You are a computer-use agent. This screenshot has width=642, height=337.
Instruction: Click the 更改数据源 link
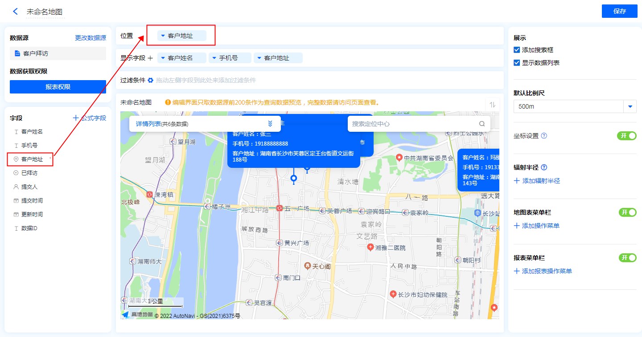[91, 38]
